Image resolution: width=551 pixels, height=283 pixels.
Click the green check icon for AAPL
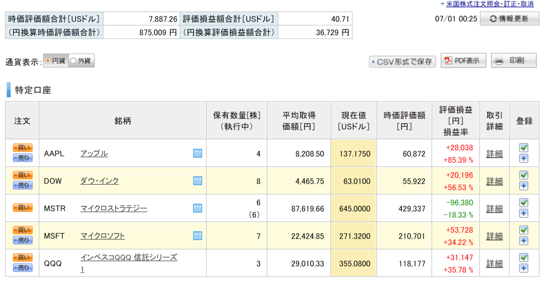[523, 147]
